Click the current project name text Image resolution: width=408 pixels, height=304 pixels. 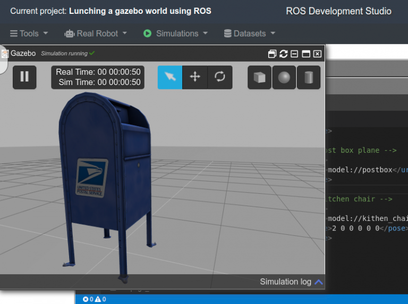(x=140, y=11)
